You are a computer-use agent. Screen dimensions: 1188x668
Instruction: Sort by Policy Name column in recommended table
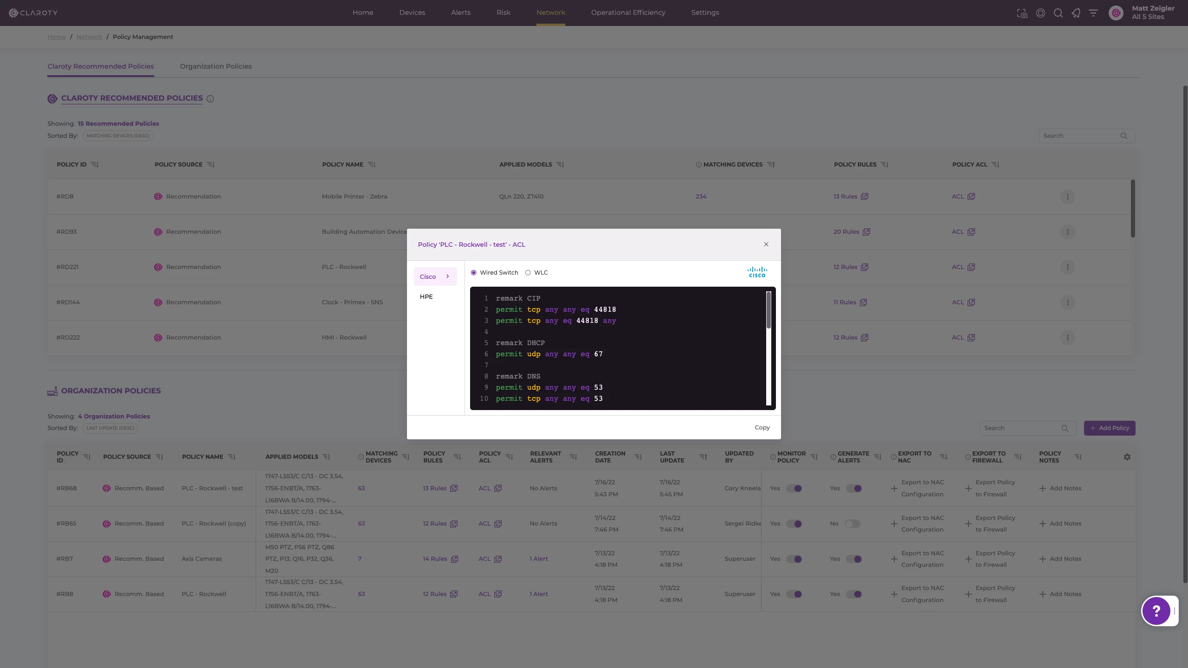[x=372, y=165]
